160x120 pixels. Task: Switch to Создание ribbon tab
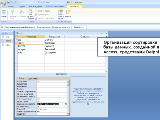21,6
